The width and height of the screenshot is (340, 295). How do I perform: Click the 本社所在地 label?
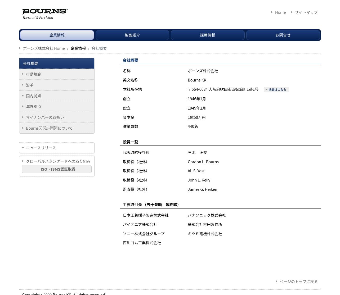(132, 89)
